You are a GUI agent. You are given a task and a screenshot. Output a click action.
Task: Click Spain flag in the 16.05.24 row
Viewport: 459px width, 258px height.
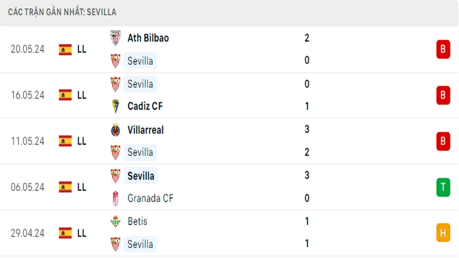click(65, 95)
